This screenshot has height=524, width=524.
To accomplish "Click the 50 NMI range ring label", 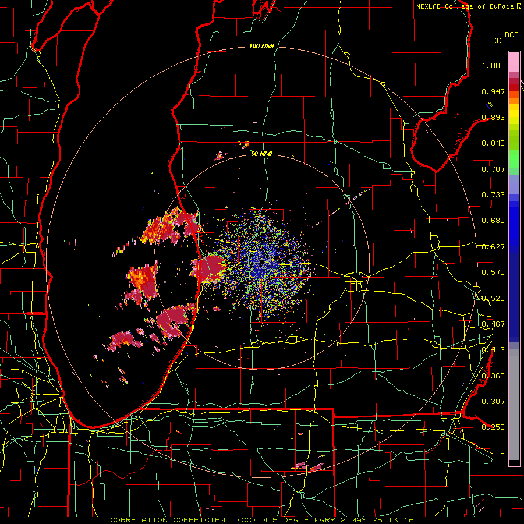I will (261, 154).
